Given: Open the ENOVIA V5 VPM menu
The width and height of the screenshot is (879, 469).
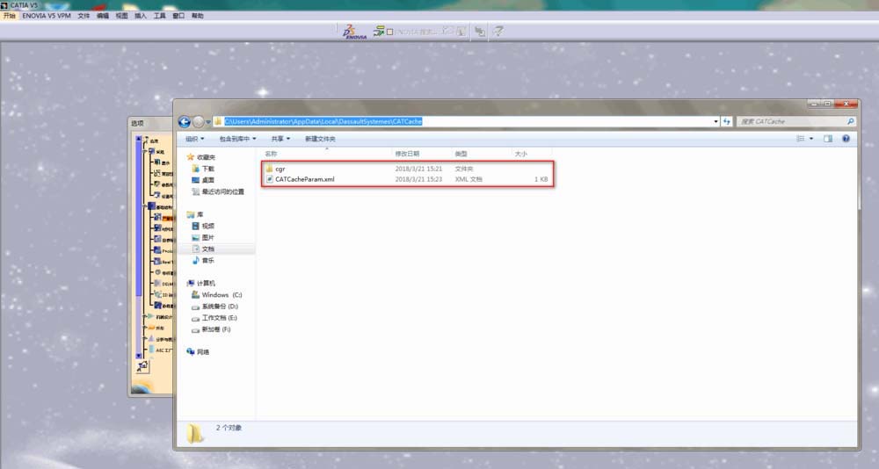Looking at the screenshot, I should (47, 16).
